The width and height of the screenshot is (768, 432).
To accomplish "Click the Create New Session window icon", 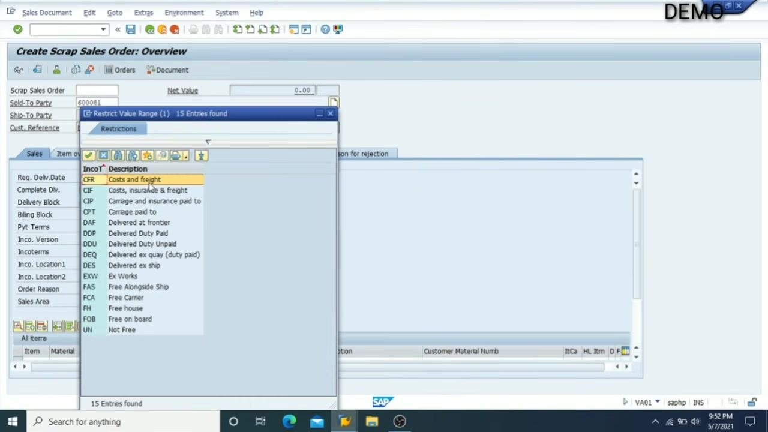I will coord(293,29).
